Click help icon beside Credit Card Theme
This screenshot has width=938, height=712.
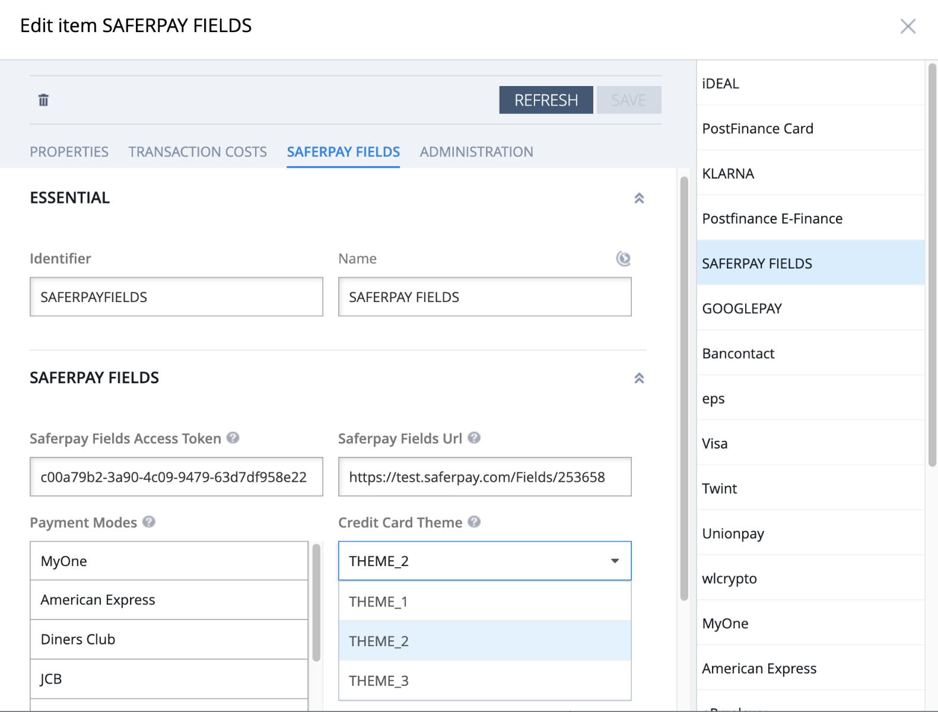(473, 522)
